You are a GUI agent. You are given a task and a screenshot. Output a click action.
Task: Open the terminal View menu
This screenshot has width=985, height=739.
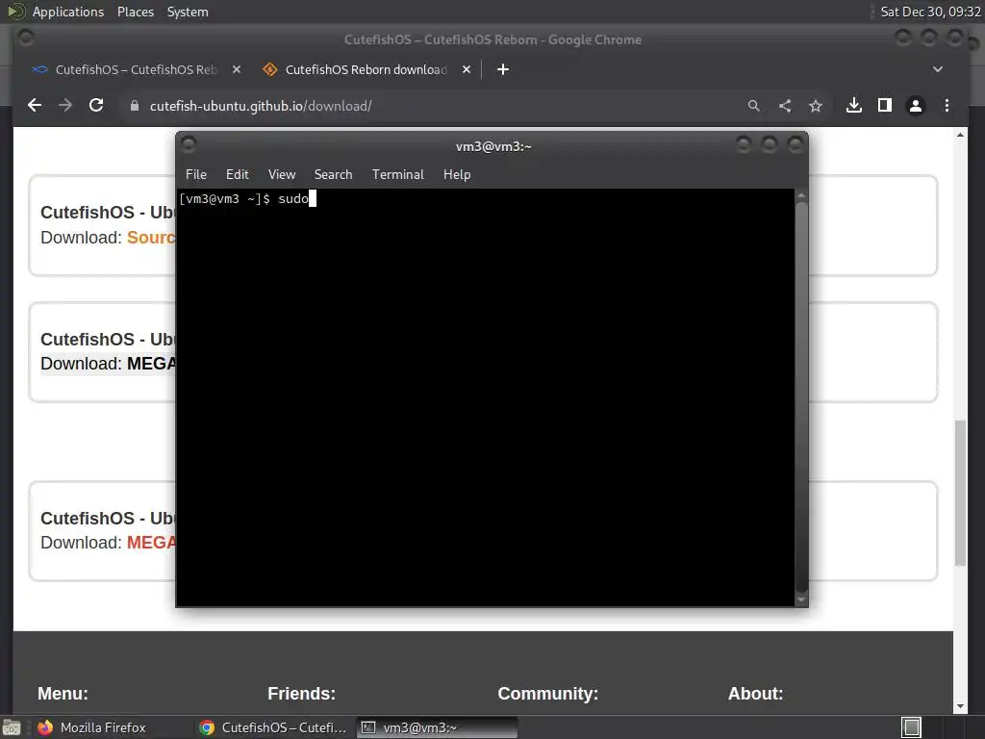[x=282, y=174]
